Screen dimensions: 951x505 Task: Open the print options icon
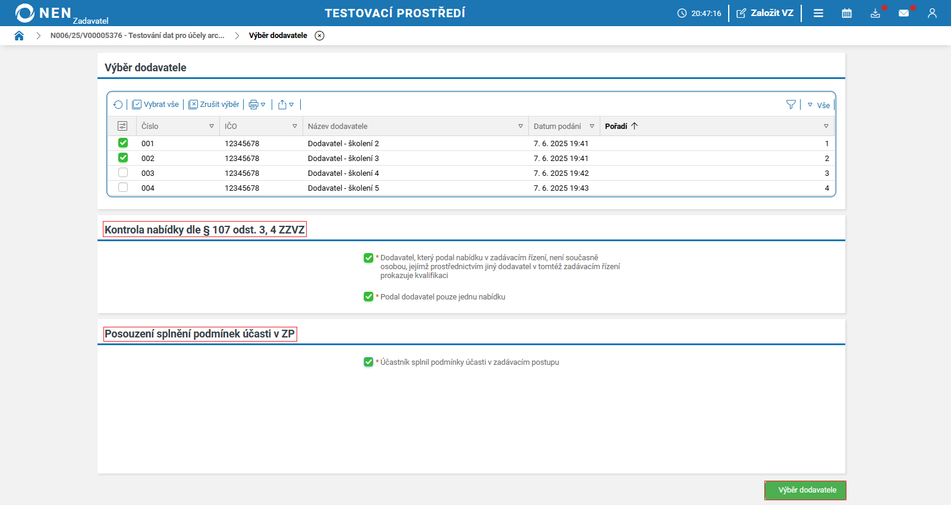coord(257,105)
